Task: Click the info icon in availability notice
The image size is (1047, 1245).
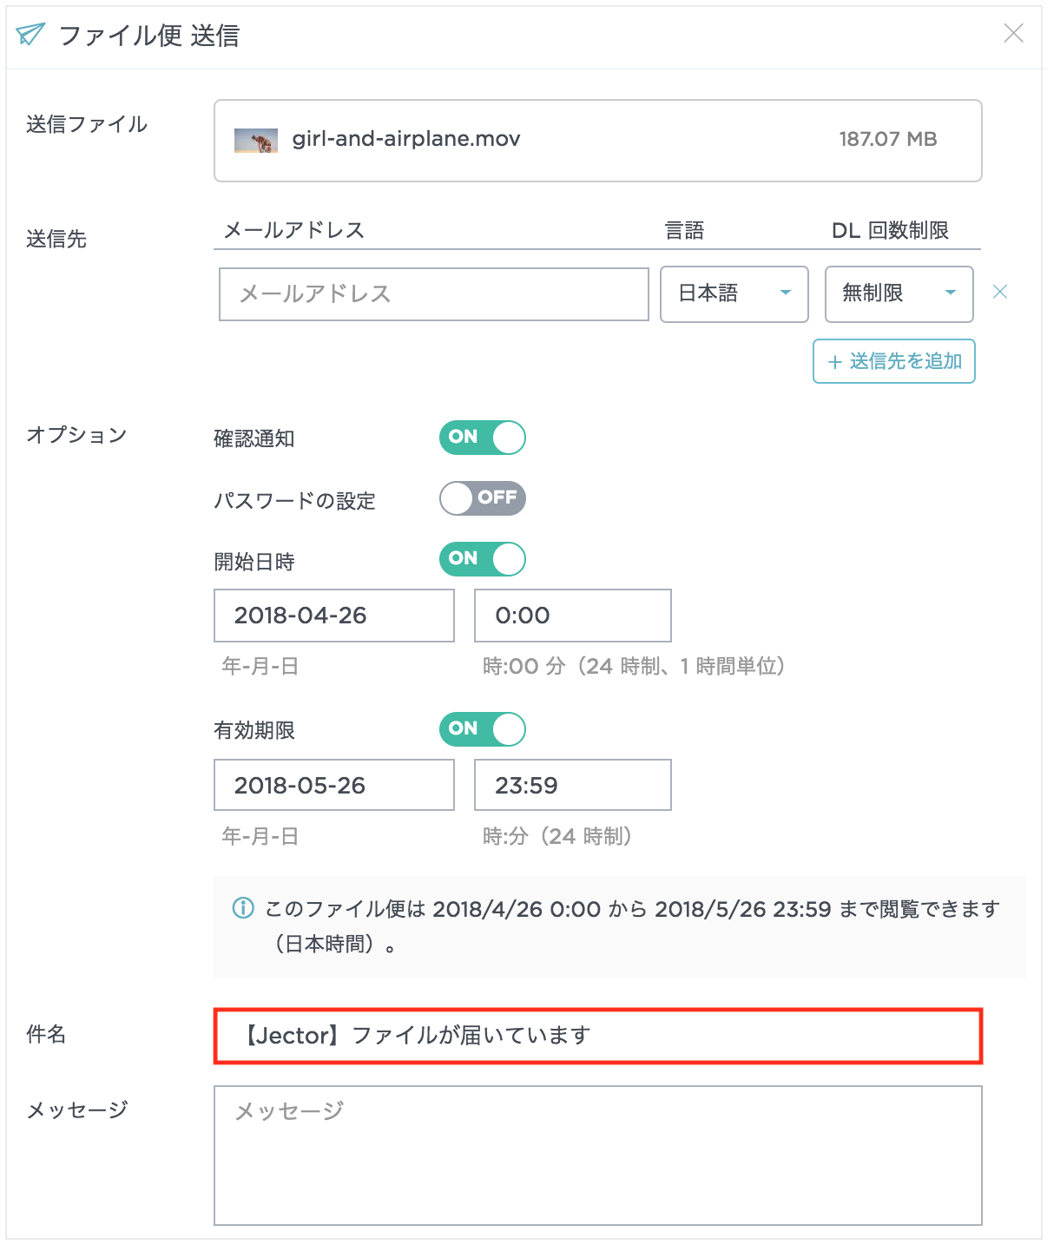Action: [243, 908]
